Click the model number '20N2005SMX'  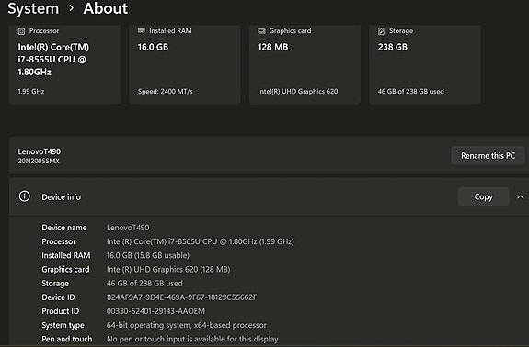(x=39, y=161)
